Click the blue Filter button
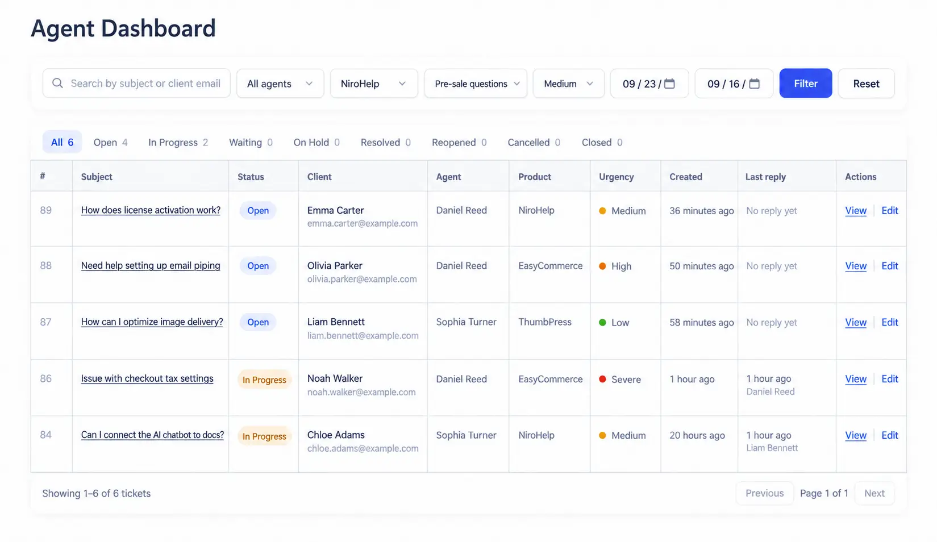 coord(806,84)
